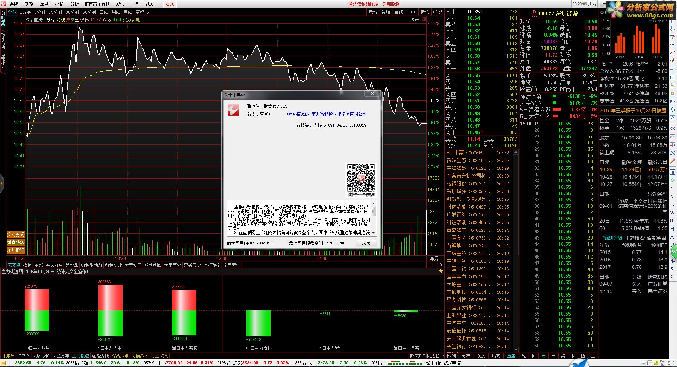Click the down-arrow icon in right sidebar
This screenshot has height=367, width=677.
click(x=672, y=29)
